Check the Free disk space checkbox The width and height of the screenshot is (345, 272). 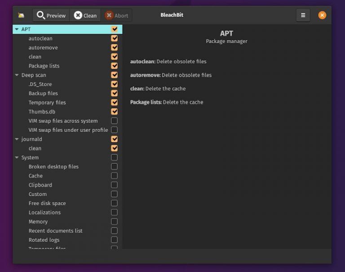click(x=115, y=203)
